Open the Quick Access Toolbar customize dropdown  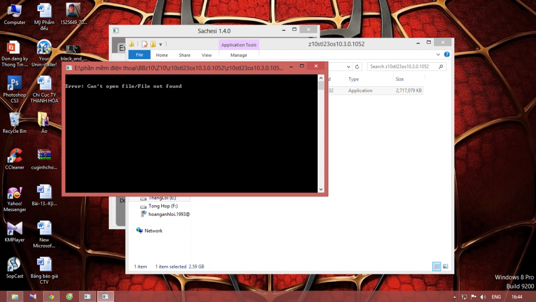pyautogui.click(x=161, y=44)
